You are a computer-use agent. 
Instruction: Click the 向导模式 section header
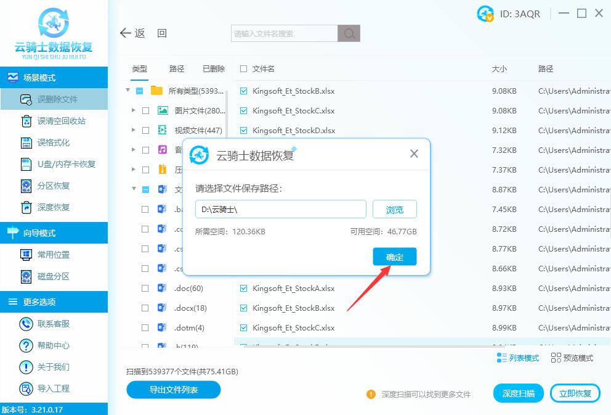(54, 233)
